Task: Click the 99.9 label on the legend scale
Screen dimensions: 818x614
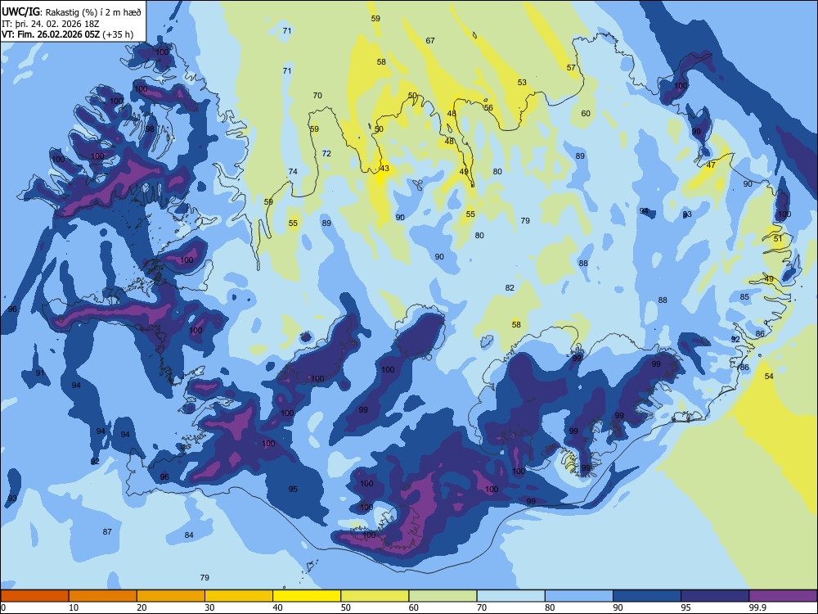Action: point(757,607)
